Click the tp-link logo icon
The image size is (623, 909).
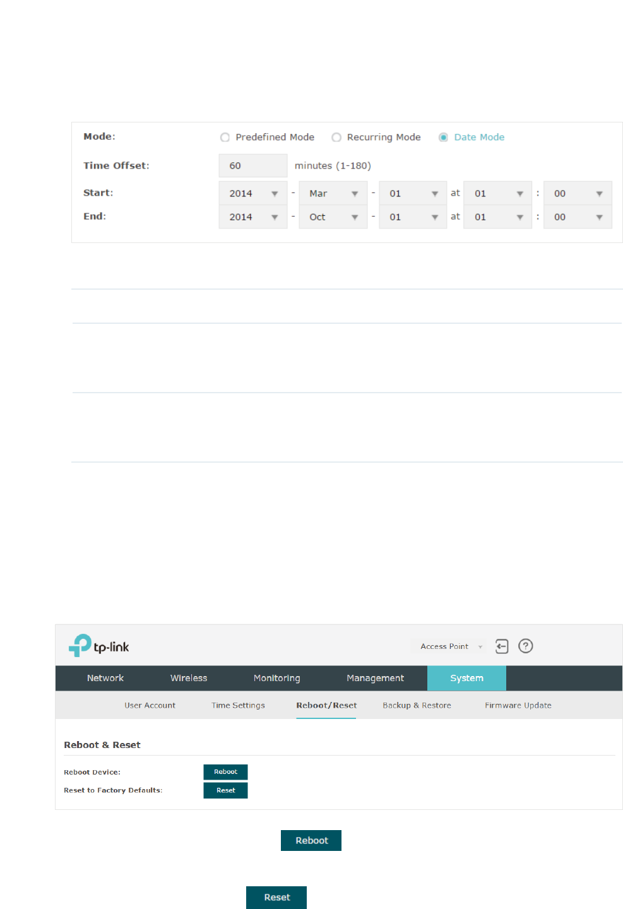pos(99,646)
